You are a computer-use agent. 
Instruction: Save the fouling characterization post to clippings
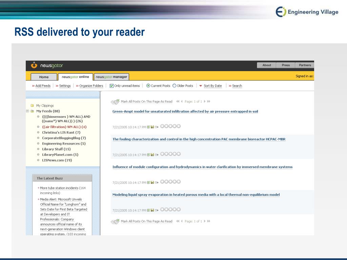coord(152,155)
